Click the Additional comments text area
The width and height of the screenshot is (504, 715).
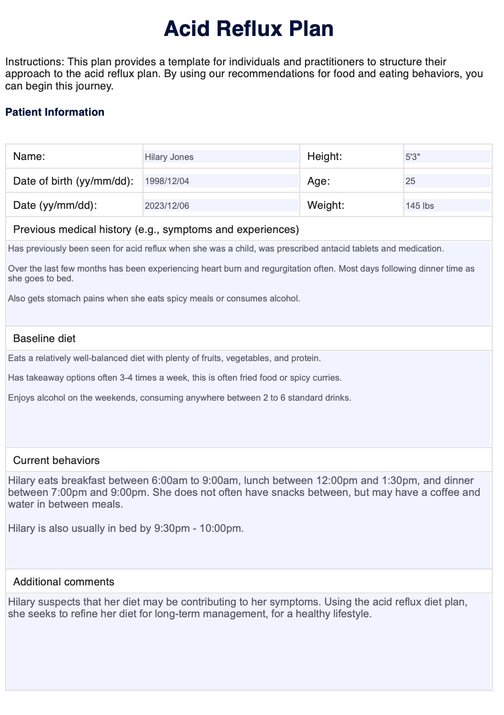(249, 641)
